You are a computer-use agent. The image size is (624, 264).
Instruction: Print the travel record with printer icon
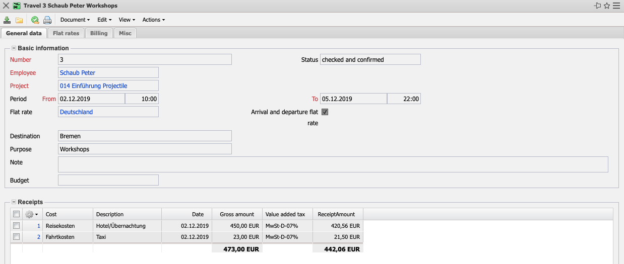[x=47, y=20]
